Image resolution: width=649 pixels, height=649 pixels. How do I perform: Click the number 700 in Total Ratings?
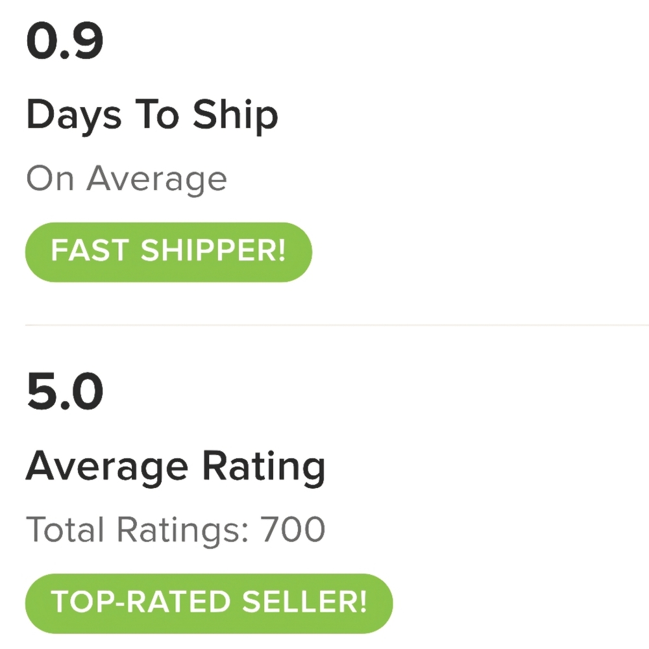click(x=293, y=530)
